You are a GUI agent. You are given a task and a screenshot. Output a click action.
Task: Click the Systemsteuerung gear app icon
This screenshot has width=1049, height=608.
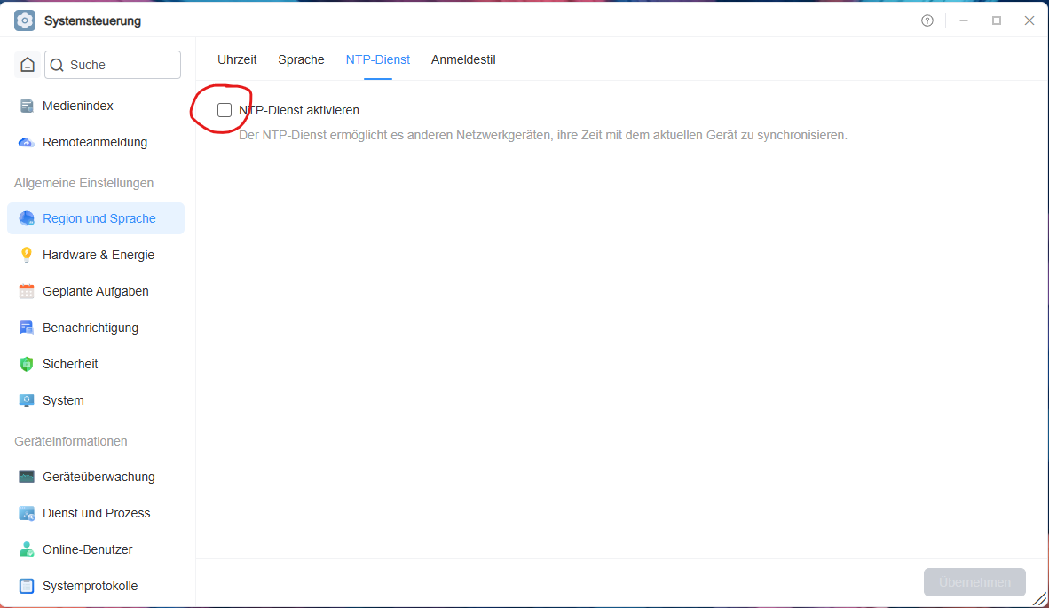[25, 20]
